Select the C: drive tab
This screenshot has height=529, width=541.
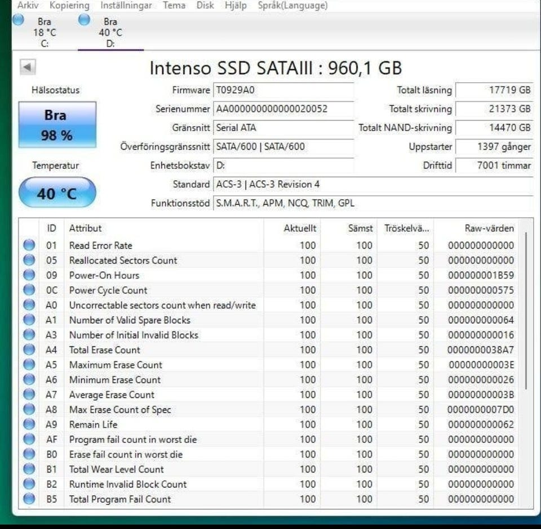pyautogui.click(x=45, y=33)
